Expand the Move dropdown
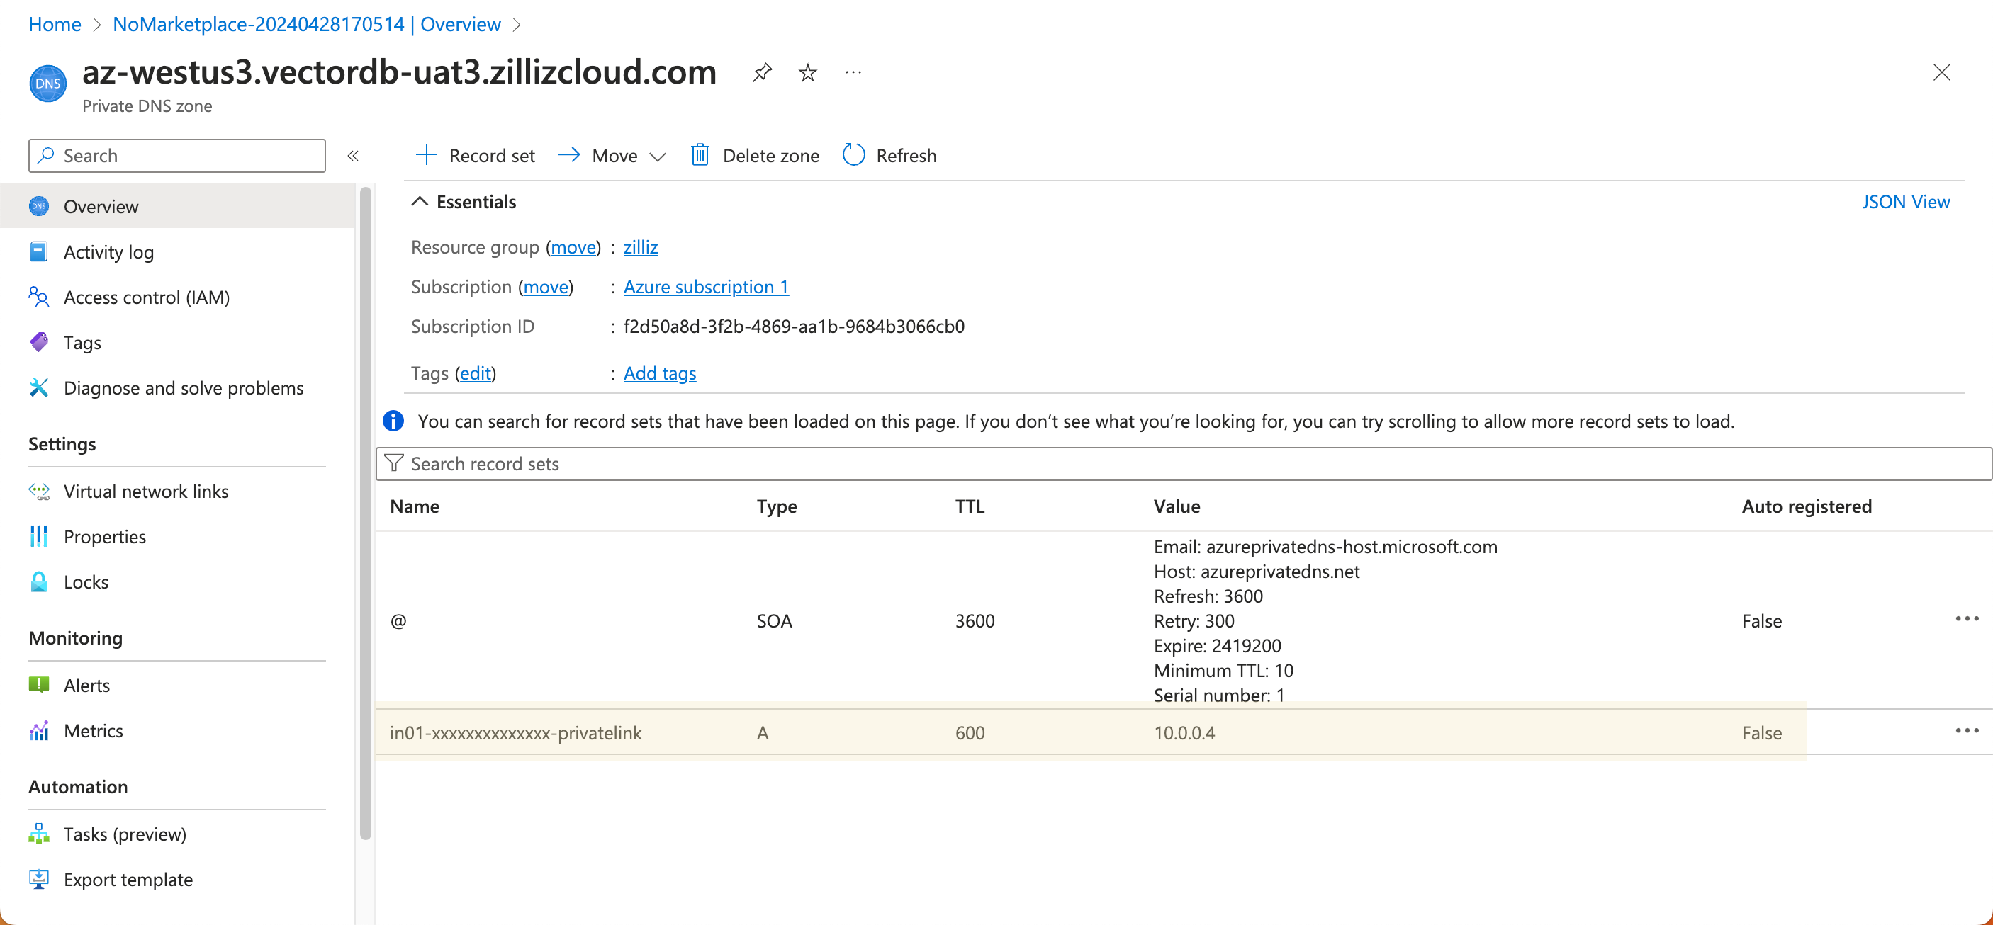1993x925 pixels. pos(658,157)
